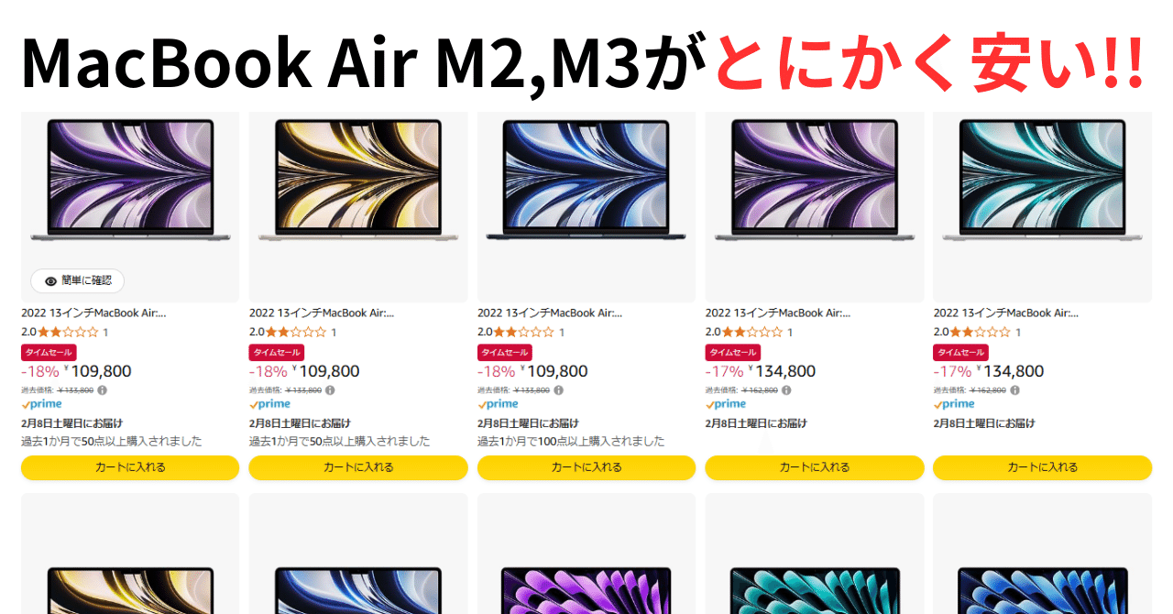
Task: Open second product title 2022 13インチMacBook Air
Action: point(322,313)
